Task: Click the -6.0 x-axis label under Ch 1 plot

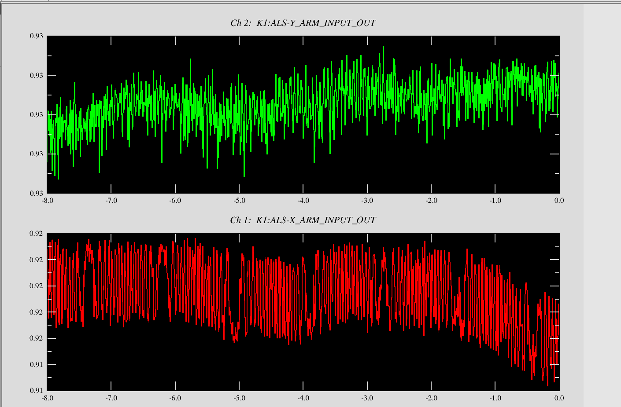Action: point(175,398)
